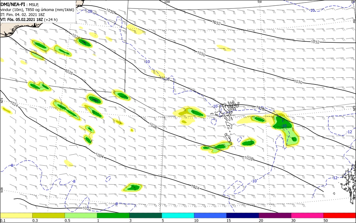Pick the light green 0.5–1 legend swatch

click(x=81, y=216)
